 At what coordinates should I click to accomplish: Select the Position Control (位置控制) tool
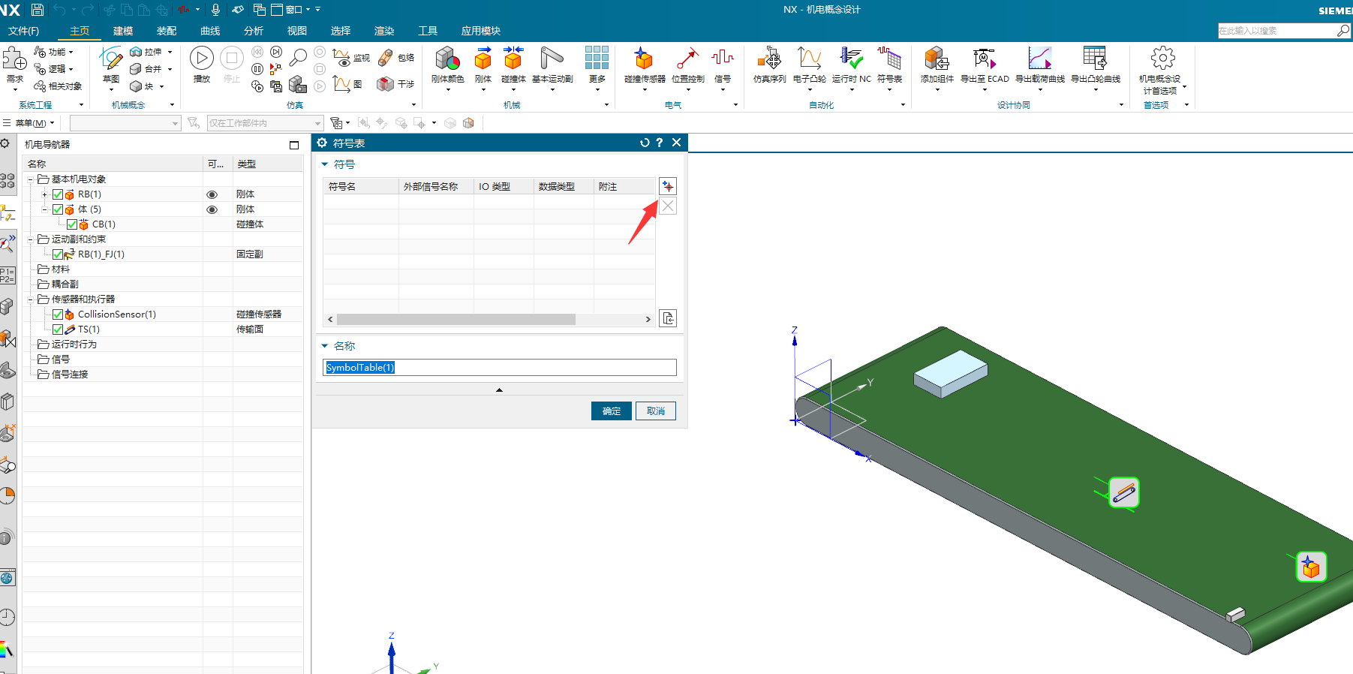(x=687, y=65)
